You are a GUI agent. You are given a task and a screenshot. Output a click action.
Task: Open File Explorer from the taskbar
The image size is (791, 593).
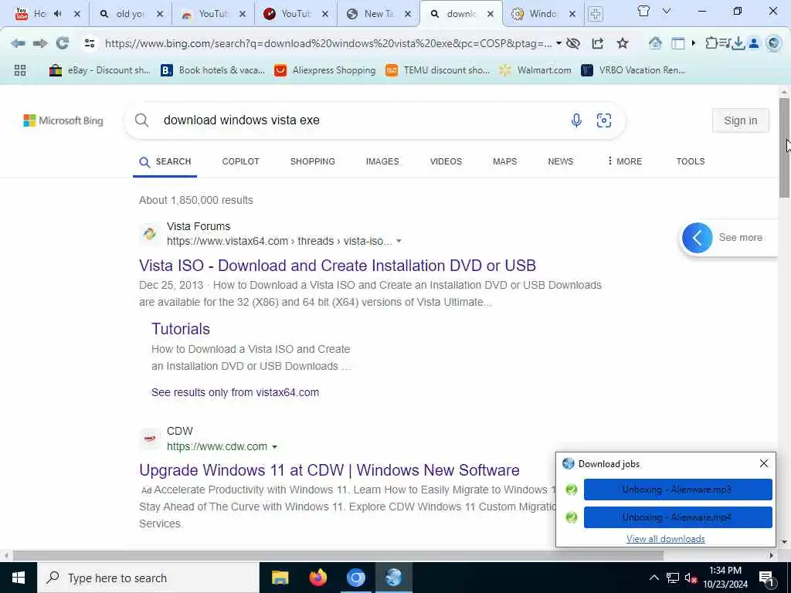(280, 578)
